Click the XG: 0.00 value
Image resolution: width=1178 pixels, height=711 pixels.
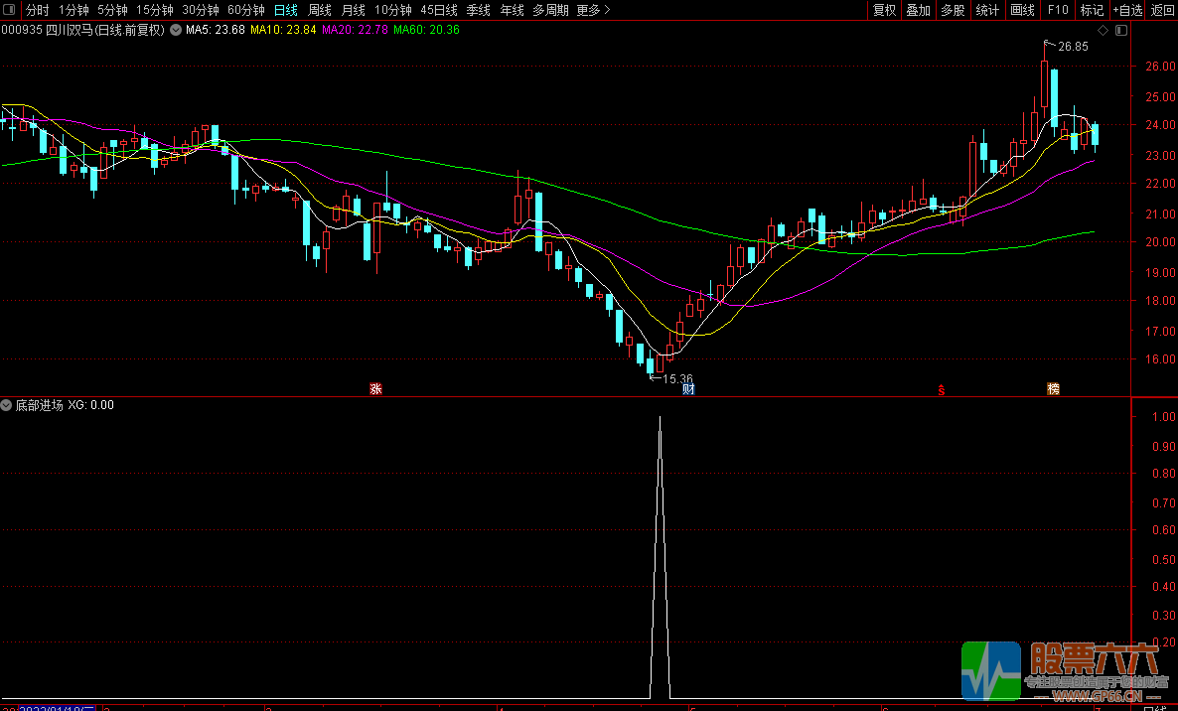tap(91, 405)
